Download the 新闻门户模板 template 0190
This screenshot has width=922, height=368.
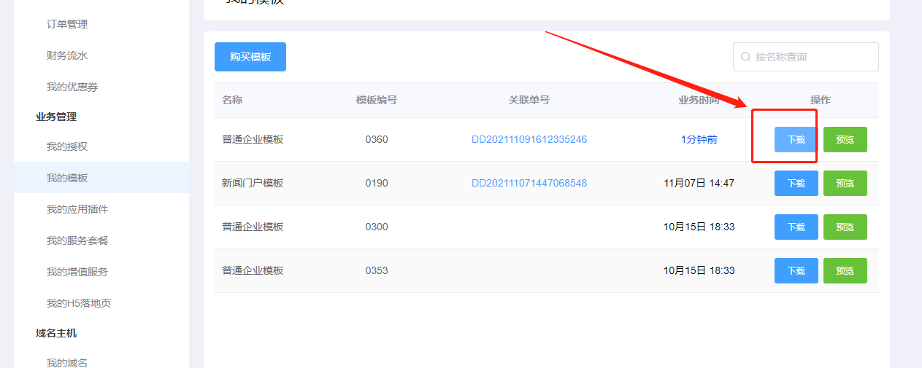pyautogui.click(x=796, y=183)
